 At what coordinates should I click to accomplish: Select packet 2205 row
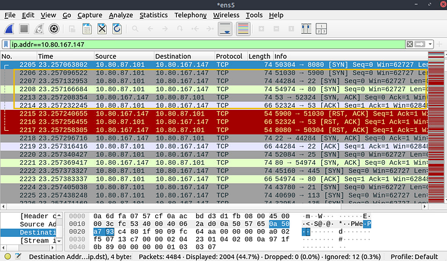tap(214, 64)
